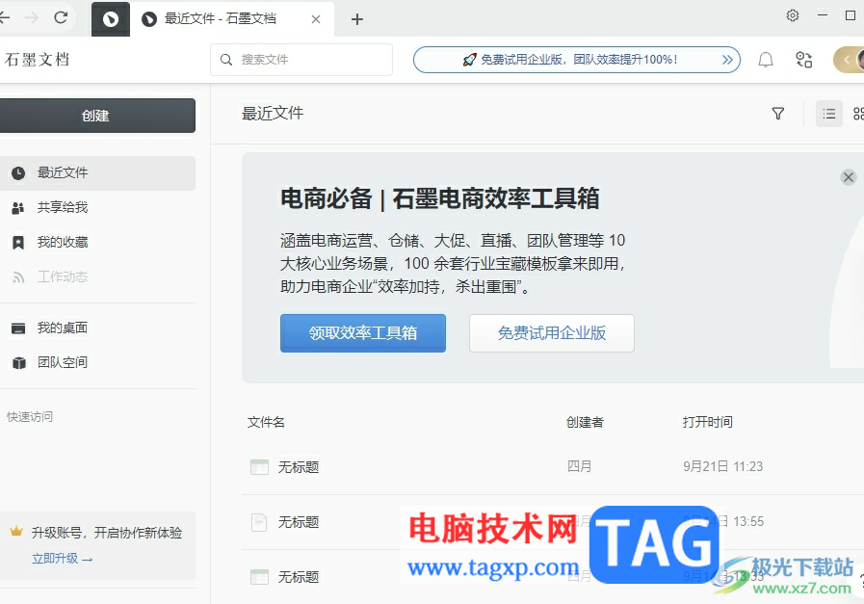Open 我的收藏 in the sidebar
Screen dimensions: 864x604
pyautogui.click(x=97, y=243)
